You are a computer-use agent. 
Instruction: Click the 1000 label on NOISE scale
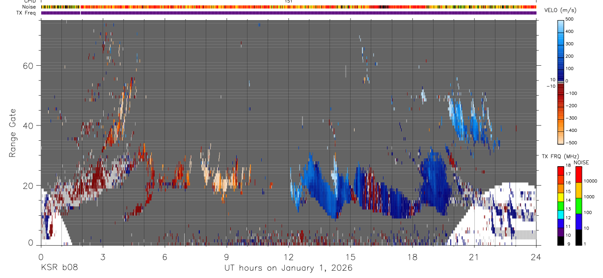[x=589, y=197]
